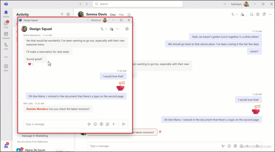Image resolution: width=275 pixels, height=152 pixels.
Task: Click the 'ramen*' message bubble
Action: tap(254, 51)
